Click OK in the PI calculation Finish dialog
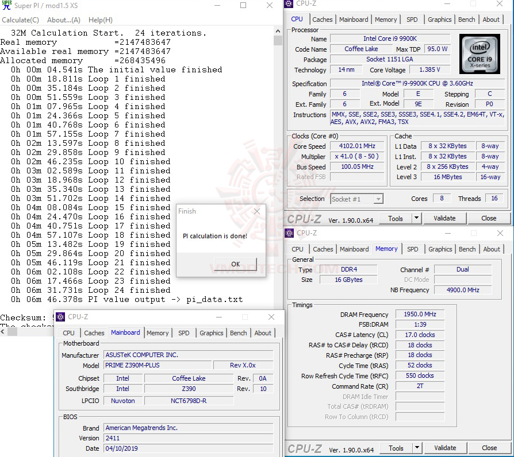The image size is (514, 457). 235,264
